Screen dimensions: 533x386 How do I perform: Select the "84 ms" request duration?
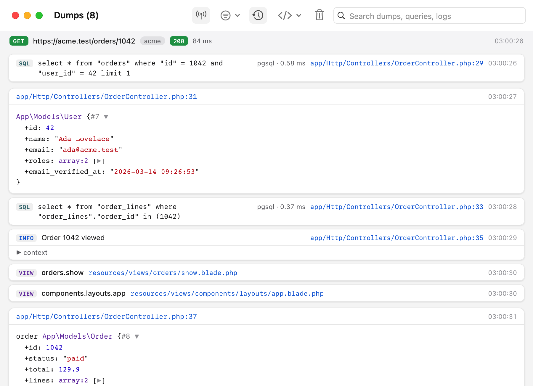click(202, 41)
